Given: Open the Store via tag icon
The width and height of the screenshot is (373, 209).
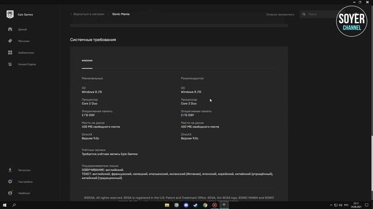Looking at the screenshot, I should [10, 41].
